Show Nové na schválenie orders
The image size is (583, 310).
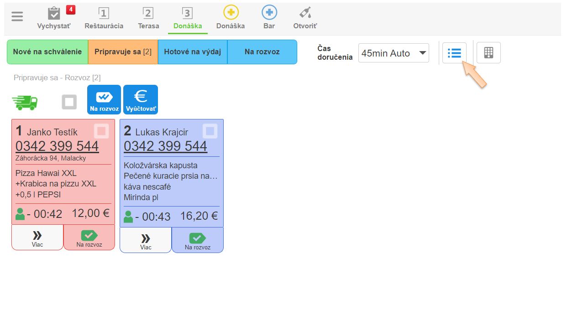point(47,52)
